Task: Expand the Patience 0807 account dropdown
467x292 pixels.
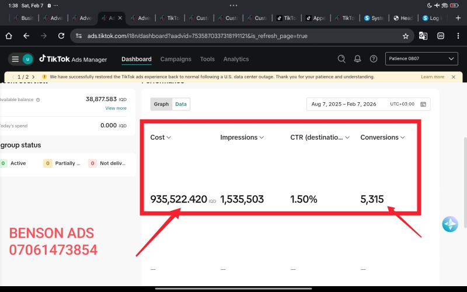Action: click(x=421, y=59)
